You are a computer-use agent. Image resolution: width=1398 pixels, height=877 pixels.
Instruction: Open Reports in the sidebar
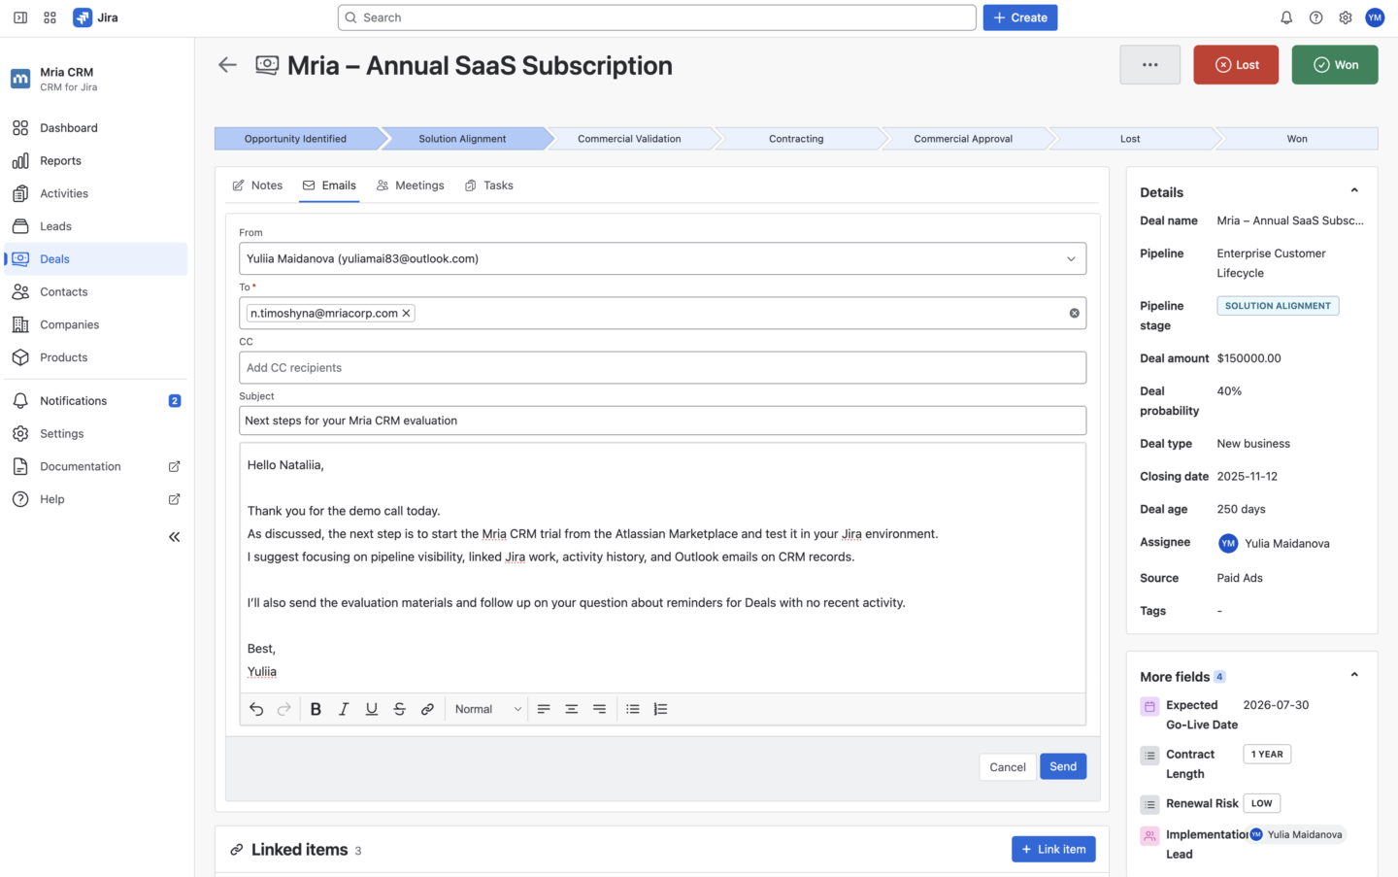[x=95, y=161]
